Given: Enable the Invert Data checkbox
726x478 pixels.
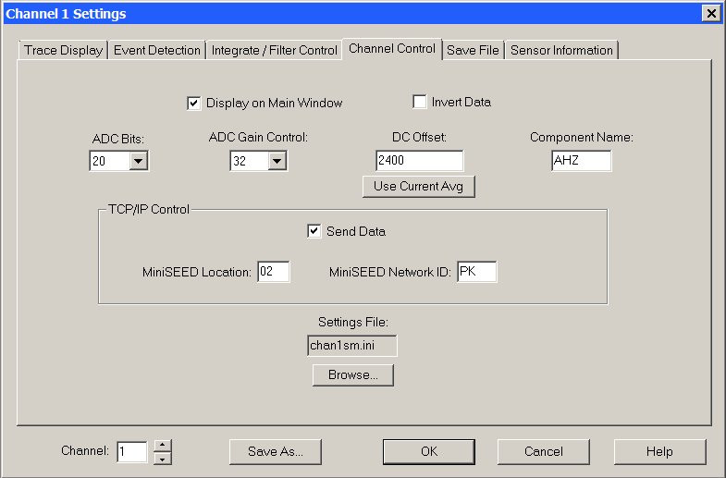Looking at the screenshot, I should tap(420, 102).
